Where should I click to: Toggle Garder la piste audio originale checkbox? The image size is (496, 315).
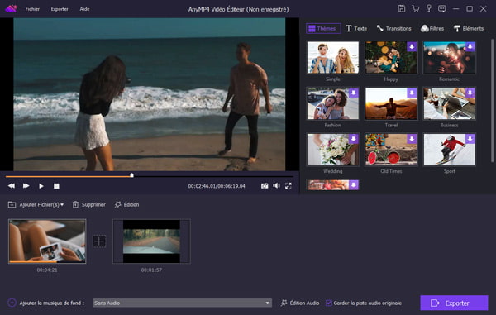(x=329, y=303)
